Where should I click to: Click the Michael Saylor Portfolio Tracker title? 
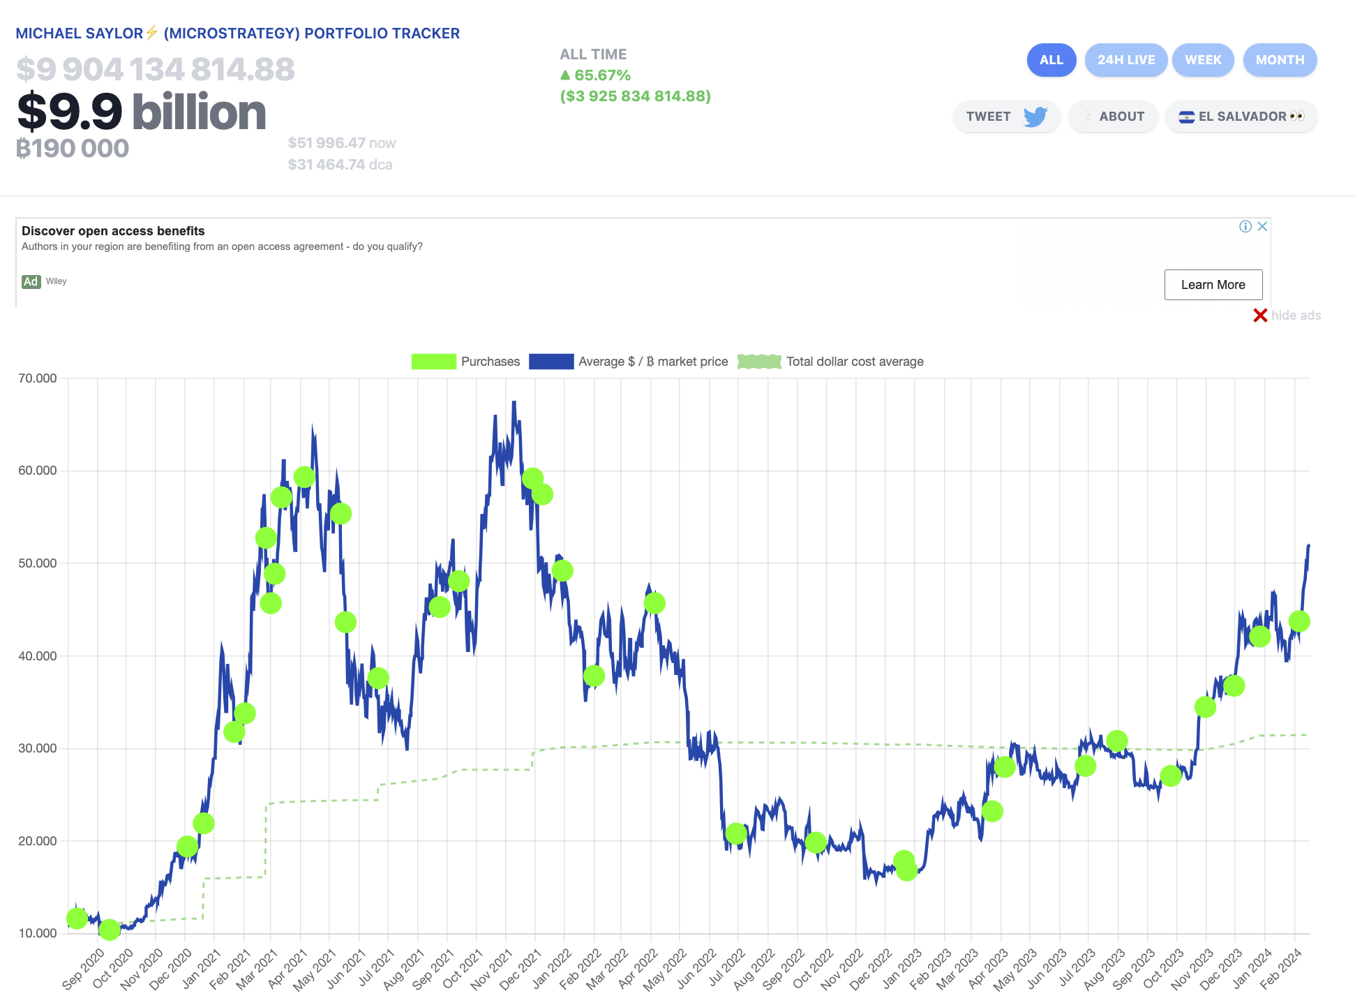[237, 34]
